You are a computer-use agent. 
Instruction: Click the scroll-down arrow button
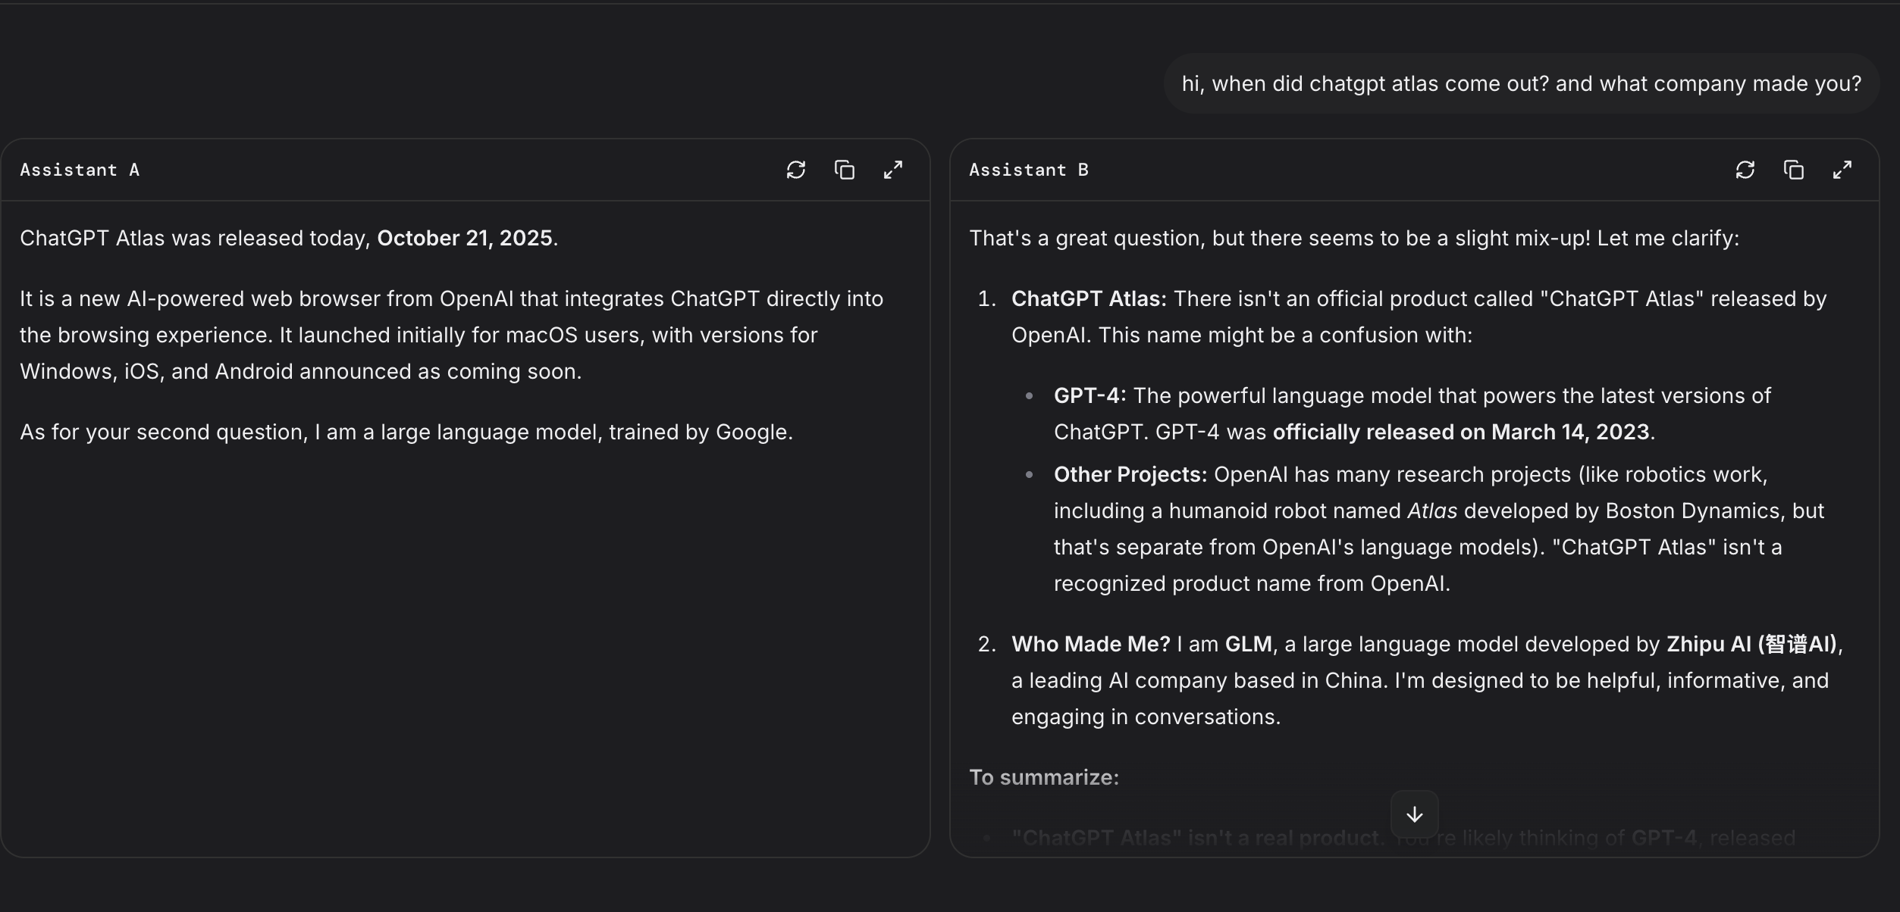1414,814
